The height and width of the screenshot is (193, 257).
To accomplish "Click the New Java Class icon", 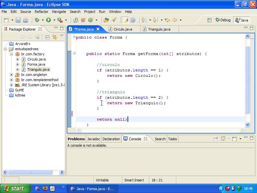I will point(91,20).
